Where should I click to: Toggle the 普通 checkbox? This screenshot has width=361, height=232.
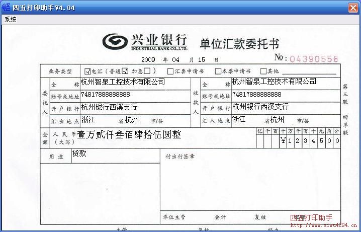(x=125, y=71)
